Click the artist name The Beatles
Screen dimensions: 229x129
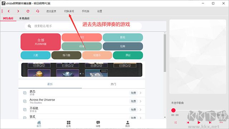click(x=36, y=103)
